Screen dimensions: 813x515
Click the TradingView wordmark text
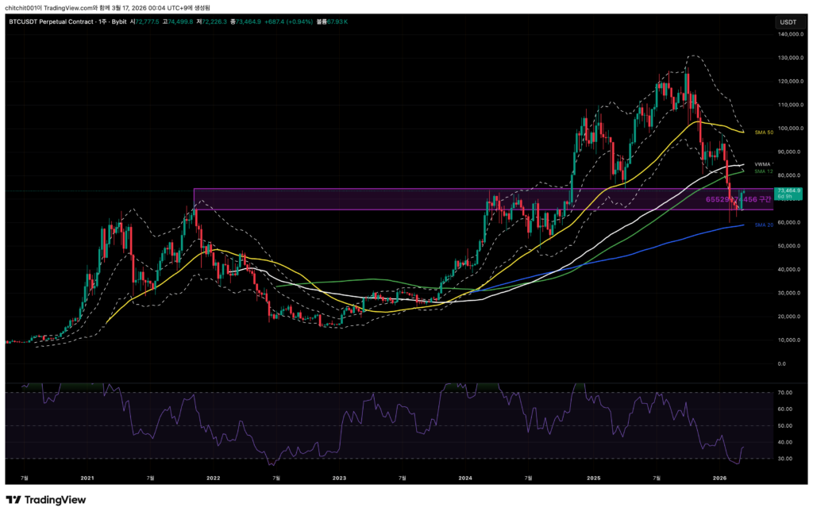pos(56,500)
